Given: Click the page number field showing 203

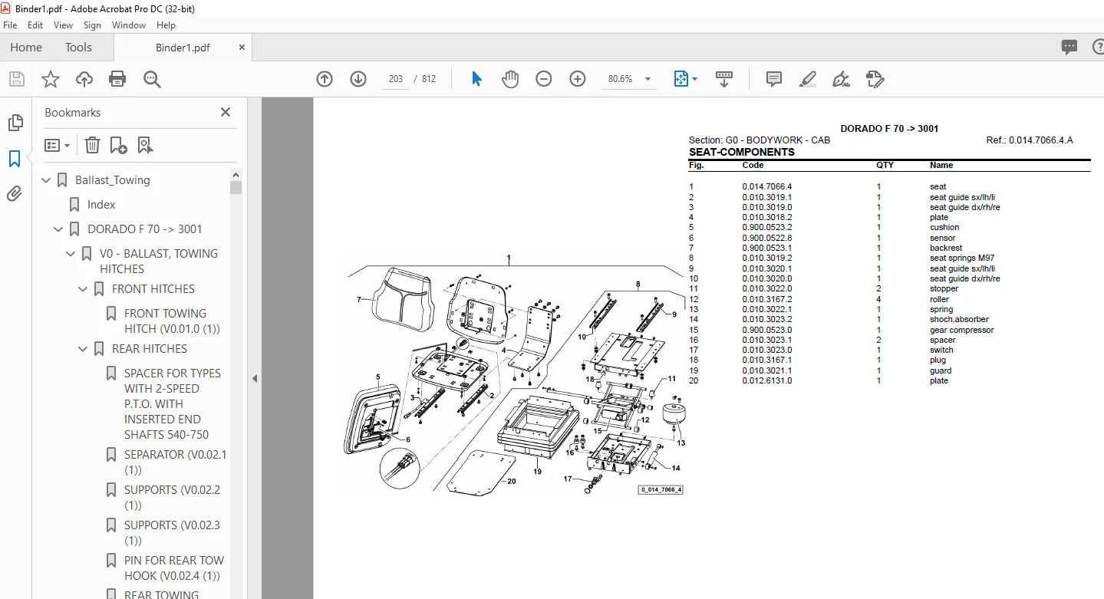Looking at the screenshot, I should (x=395, y=79).
